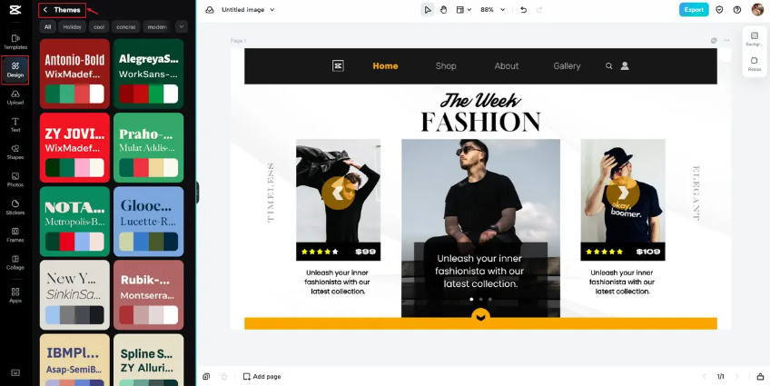Apply the Praho theme card

coord(148,147)
